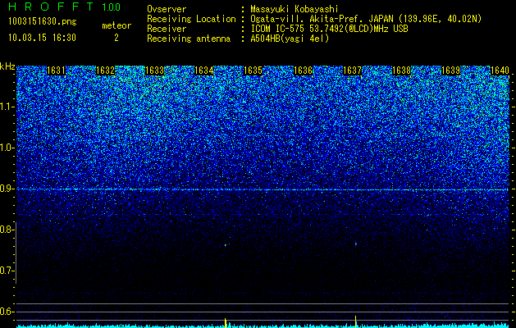The height and width of the screenshot is (328, 516).
Task: Click the 1639 time marker
Action: coord(450,71)
